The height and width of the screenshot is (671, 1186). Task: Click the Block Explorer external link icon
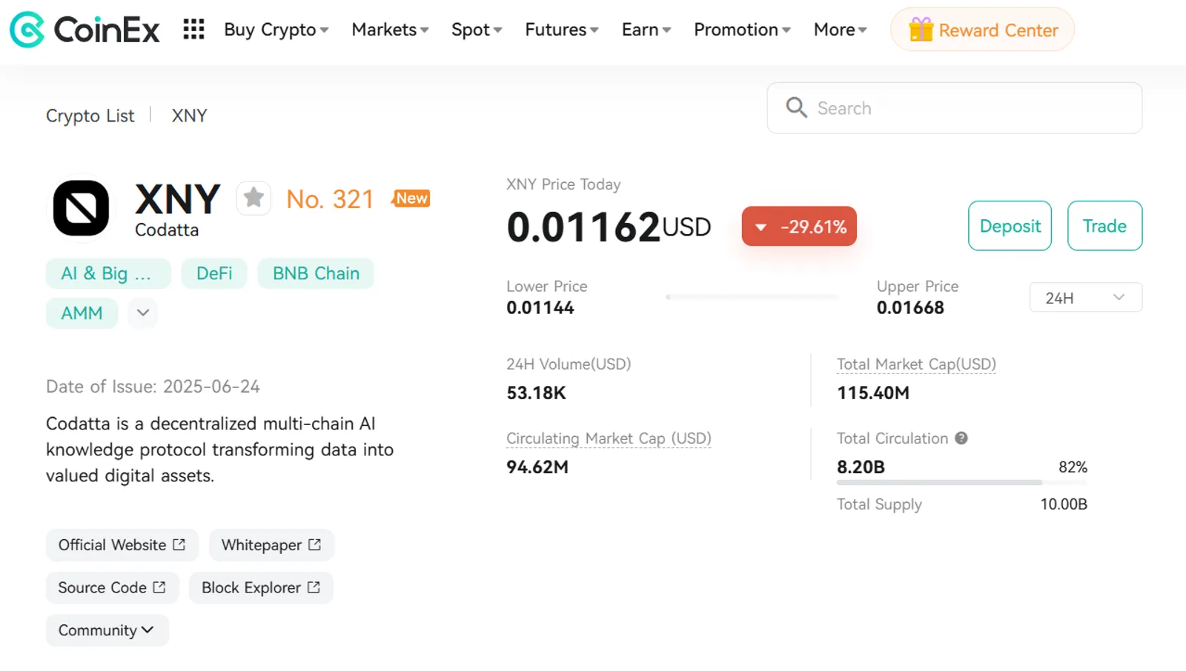[314, 587]
